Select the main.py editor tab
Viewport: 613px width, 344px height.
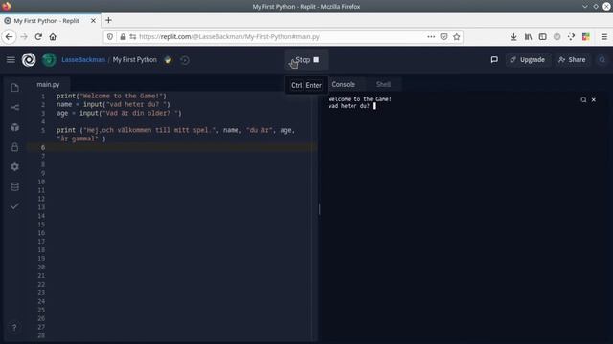pos(48,84)
